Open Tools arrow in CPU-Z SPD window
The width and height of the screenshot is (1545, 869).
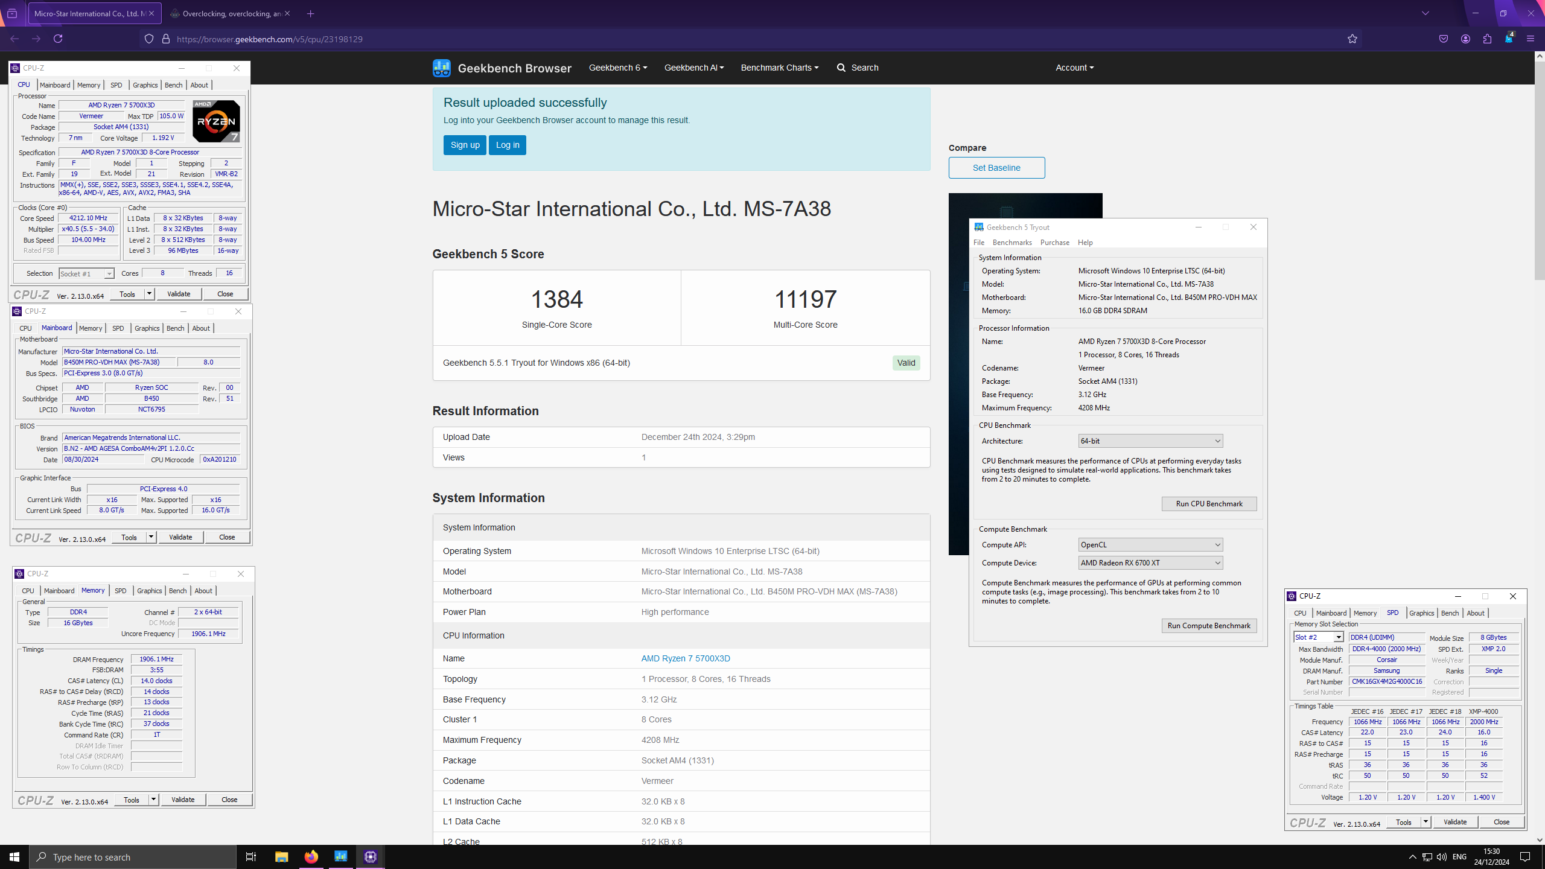[x=1426, y=822]
